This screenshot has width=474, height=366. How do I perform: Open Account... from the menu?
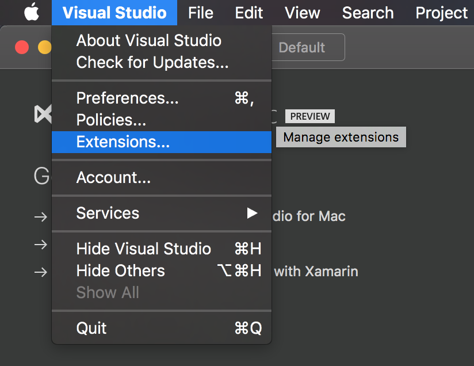162,177
